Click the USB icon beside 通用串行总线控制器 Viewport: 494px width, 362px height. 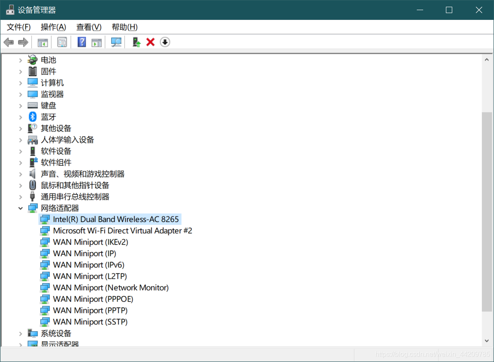click(32, 197)
